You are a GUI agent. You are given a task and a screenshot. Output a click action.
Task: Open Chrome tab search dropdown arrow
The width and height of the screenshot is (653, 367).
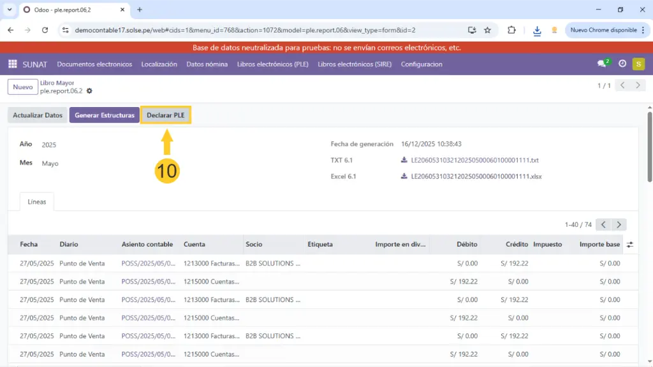(9, 10)
